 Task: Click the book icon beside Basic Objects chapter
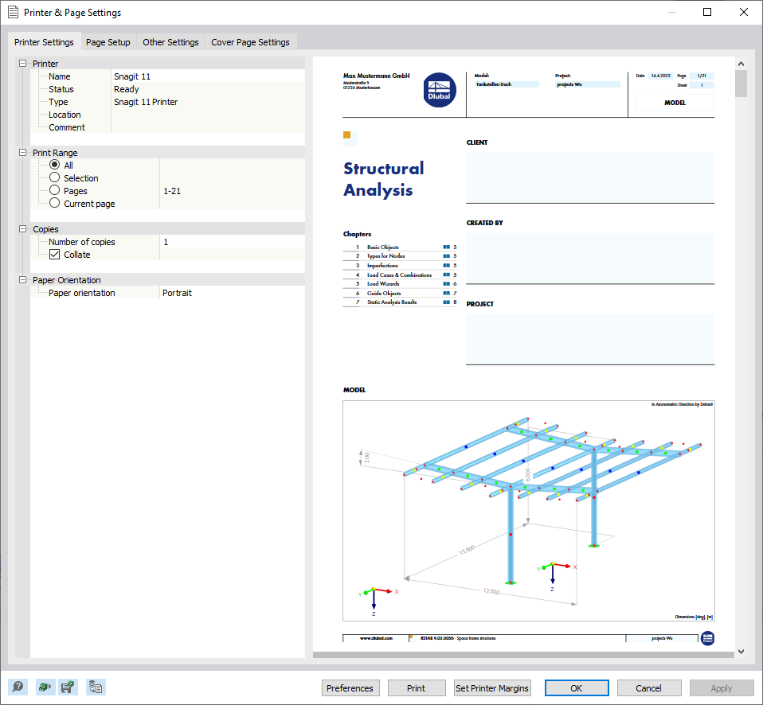coord(445,247)
